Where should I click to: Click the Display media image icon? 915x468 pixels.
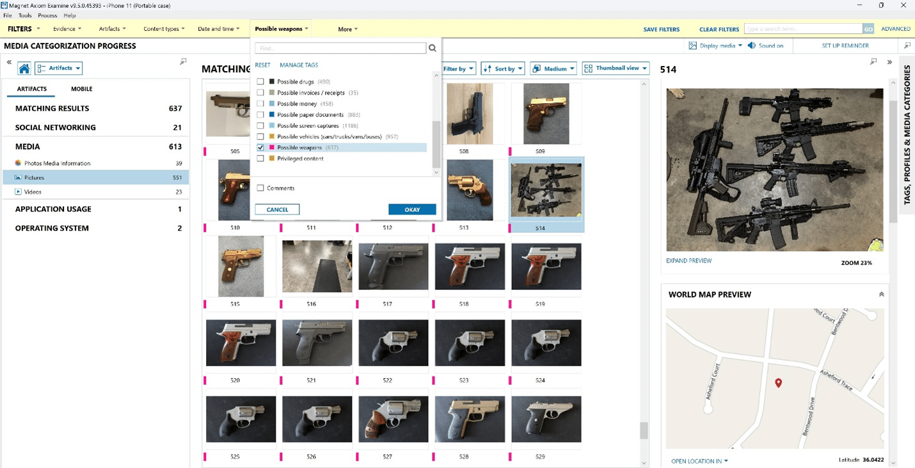(x=694, y=45)
